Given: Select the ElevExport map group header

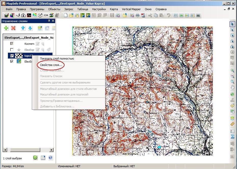Looking at the screenshot, I should (29, 38).
